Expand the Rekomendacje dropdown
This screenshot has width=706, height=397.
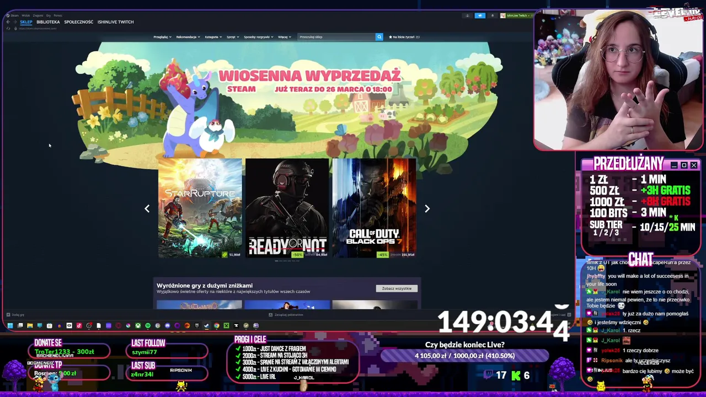pos(188,37)
